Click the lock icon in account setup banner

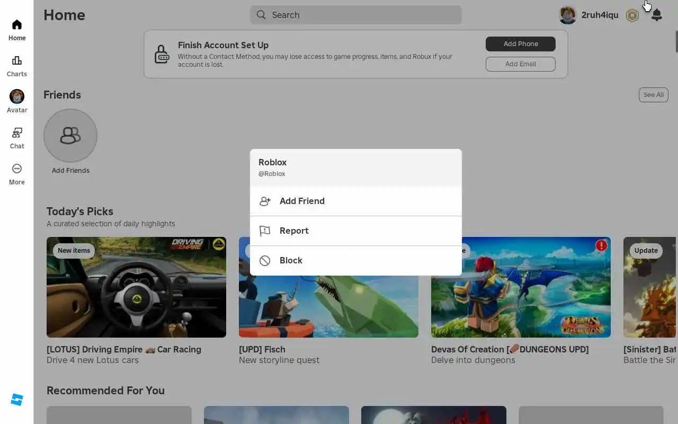click(162, 54)
